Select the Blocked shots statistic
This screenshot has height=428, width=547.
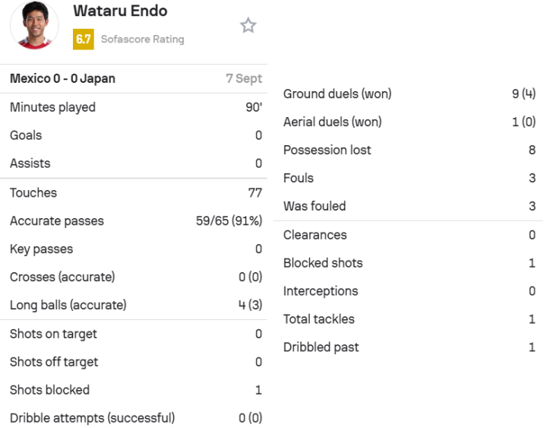409,264
